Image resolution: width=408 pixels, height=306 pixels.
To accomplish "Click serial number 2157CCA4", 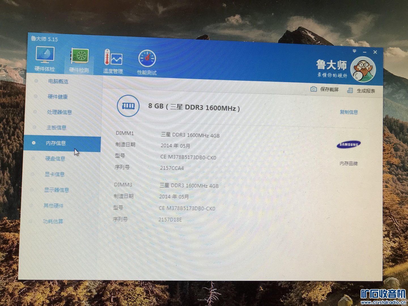I will [172, 168].
